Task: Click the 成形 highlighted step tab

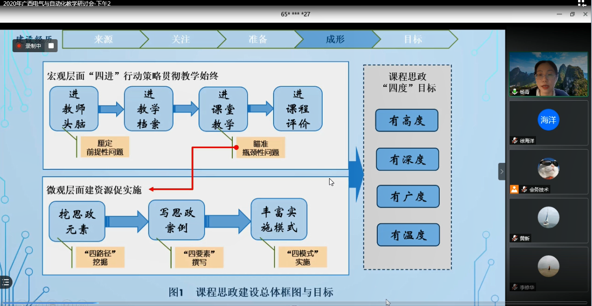Action: pyautogui.click(x=335, y=39)
